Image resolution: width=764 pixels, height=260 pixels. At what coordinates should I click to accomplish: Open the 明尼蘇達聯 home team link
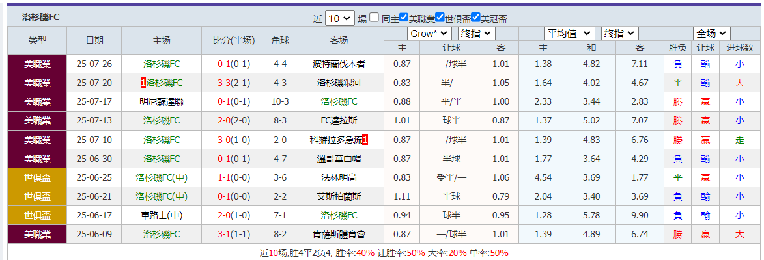162,101
